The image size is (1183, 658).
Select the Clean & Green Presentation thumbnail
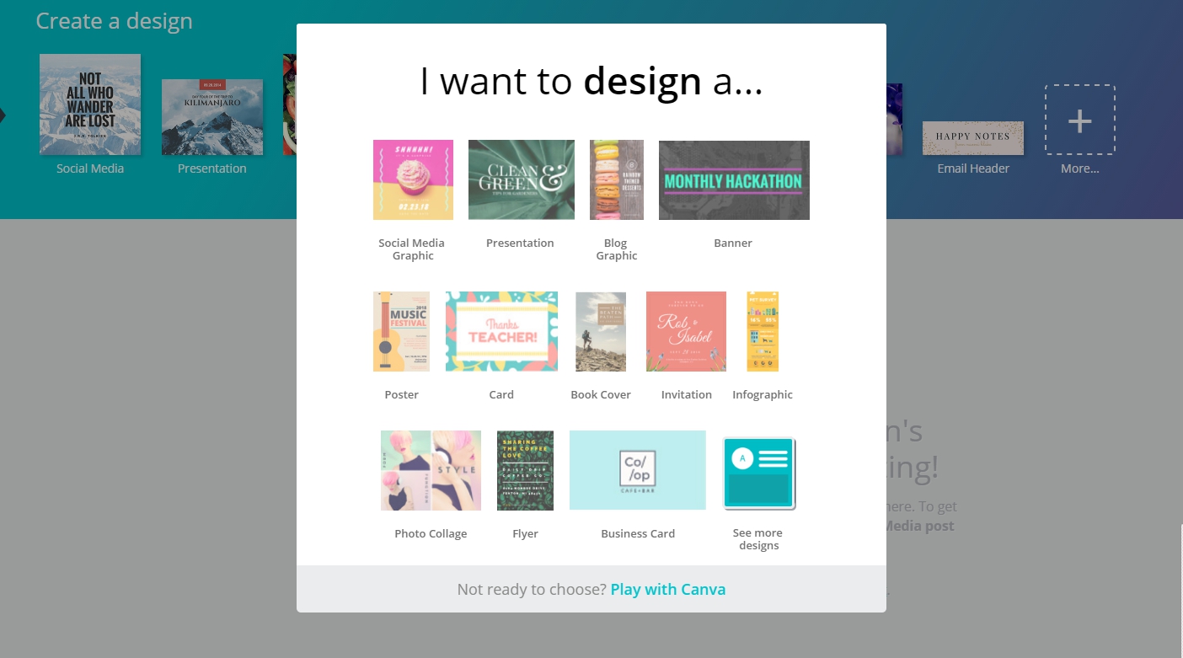522,179
